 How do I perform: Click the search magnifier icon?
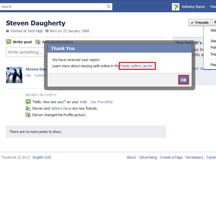pyautogui.click(x=109, y=6)
